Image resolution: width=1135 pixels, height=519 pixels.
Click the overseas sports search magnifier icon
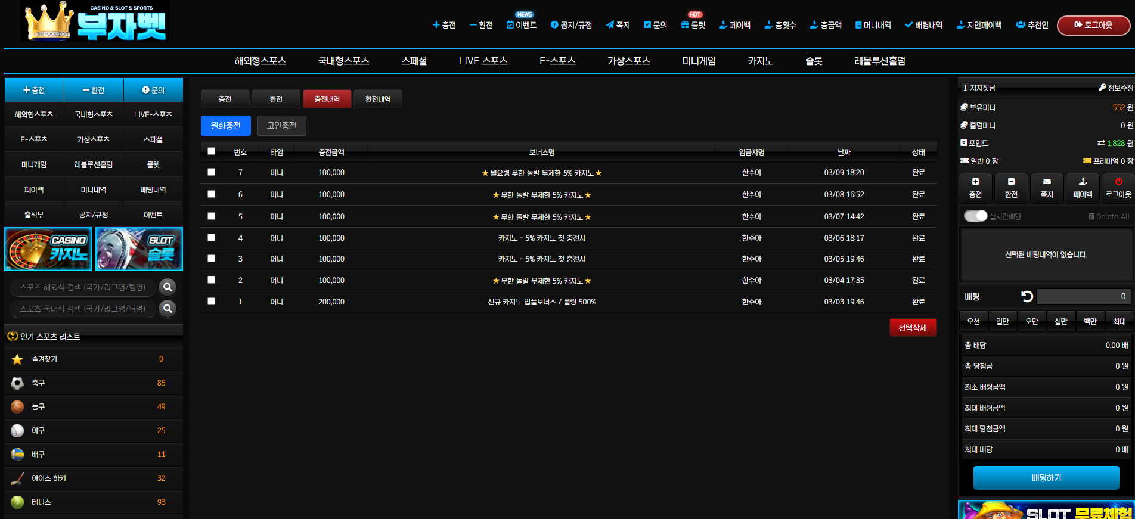point(168,287)
